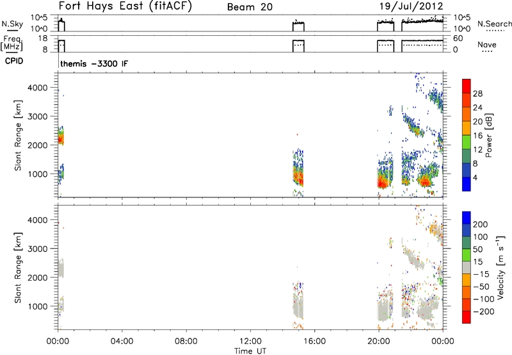Click the red high-power echo near 2200 km
Viewport: 512px width, 355px height.
pyautogui.click(x=60, y=140)
